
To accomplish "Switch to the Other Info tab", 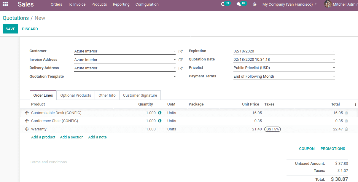I will [107, 95].
